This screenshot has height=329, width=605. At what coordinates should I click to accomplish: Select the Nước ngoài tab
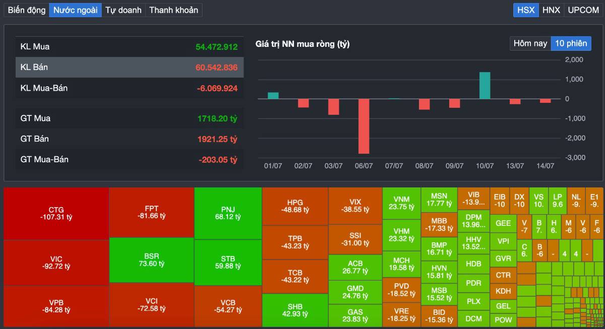pyautogui.click(x=75, y=10)
